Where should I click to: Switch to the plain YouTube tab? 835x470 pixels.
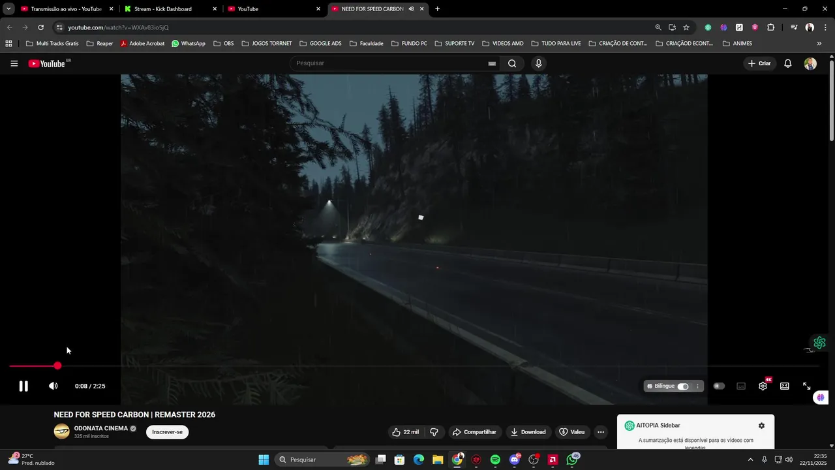pos(274,9)
